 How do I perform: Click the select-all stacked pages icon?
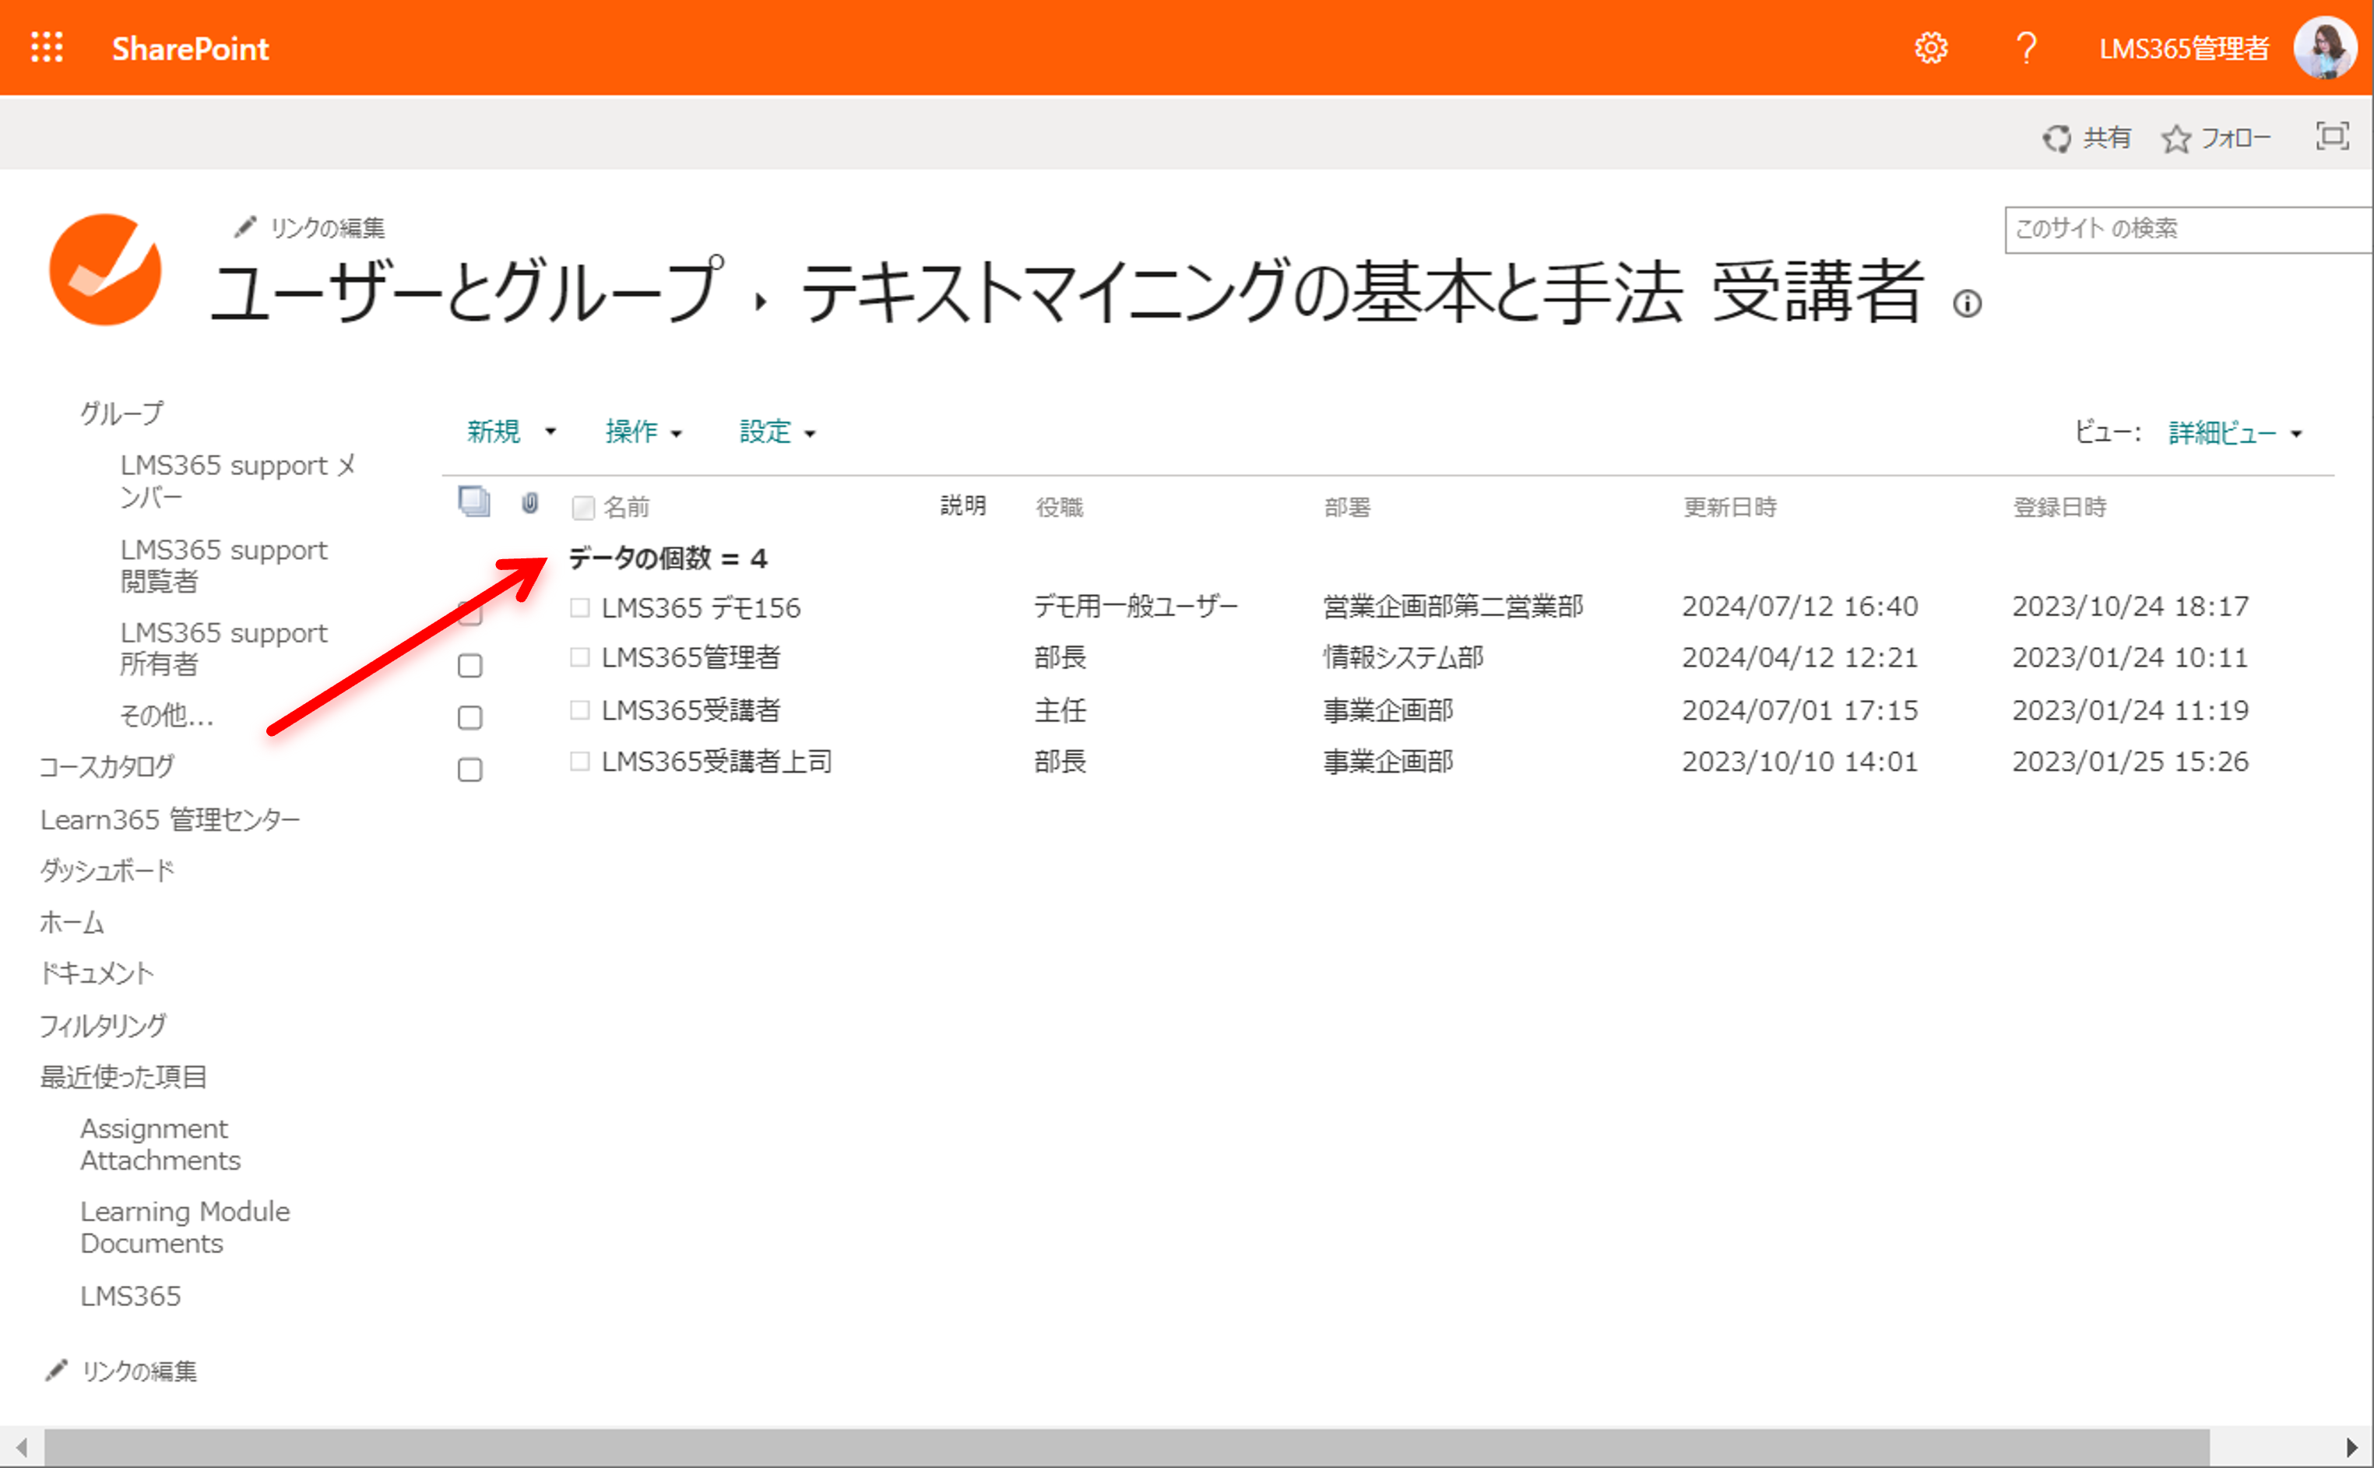tap(473, 502)
